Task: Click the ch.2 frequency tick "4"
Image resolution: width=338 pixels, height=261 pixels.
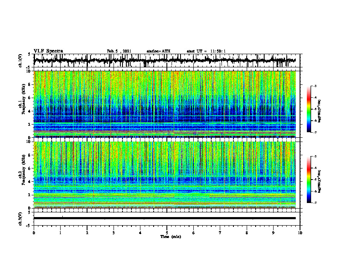Action: [30, 182]
